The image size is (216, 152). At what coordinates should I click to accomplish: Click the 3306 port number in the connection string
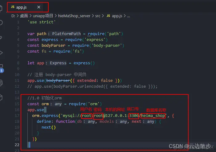coord(134,115)
